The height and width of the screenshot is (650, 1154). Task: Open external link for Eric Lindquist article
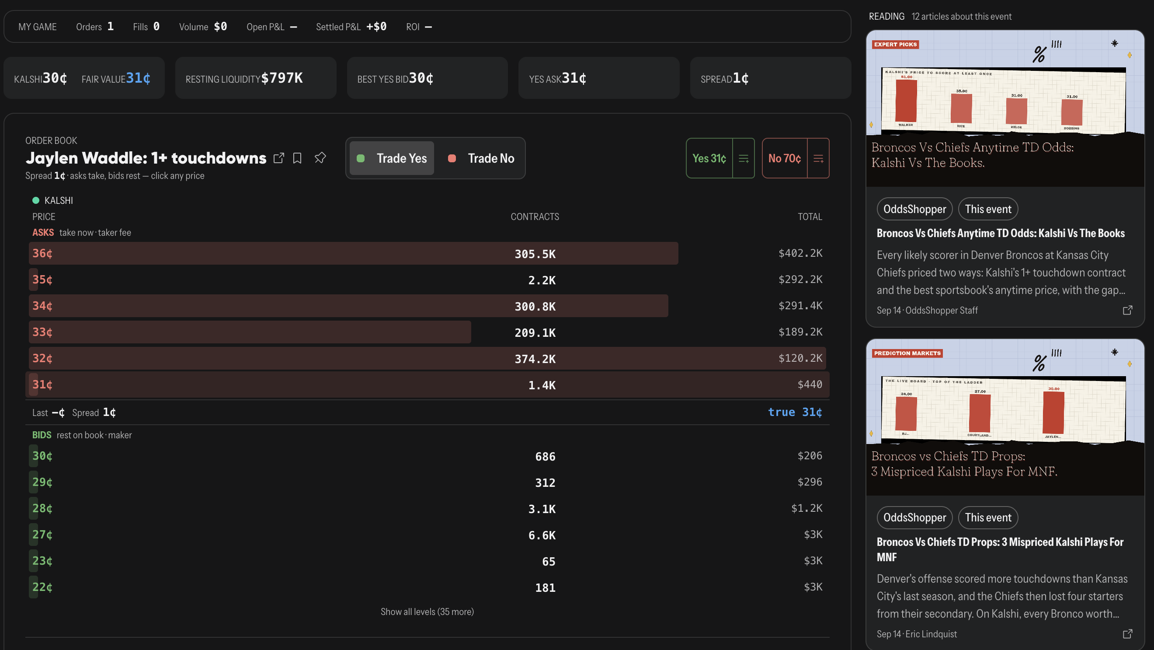(1128, 634)
